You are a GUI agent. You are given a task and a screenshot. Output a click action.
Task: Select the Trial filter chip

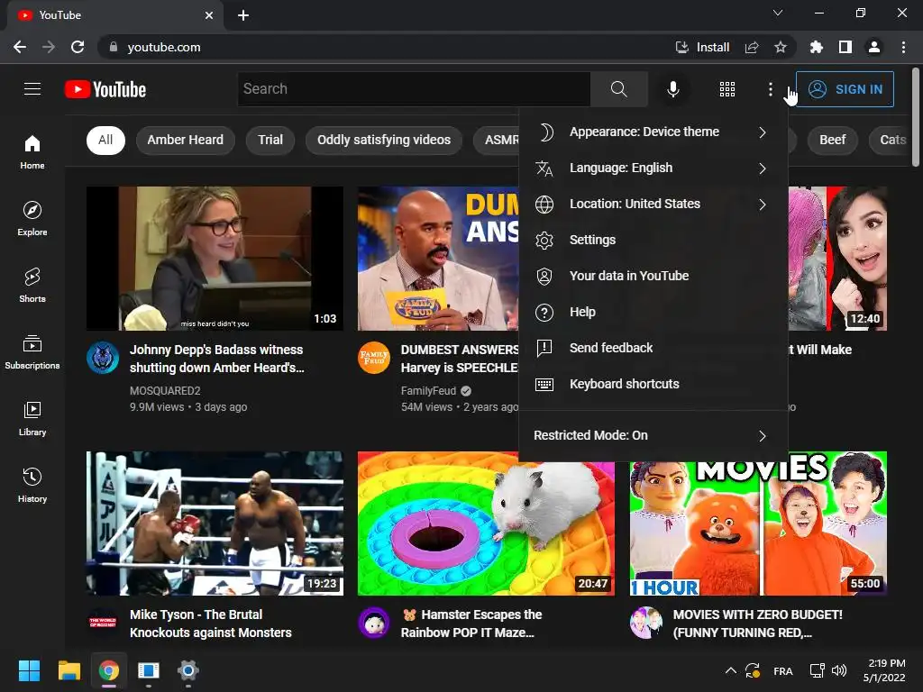[x=270, y=140]
